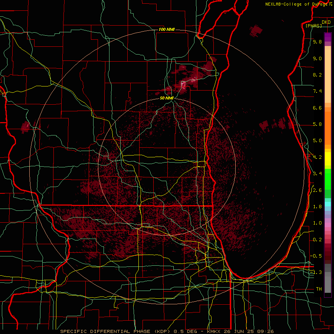Viewport: 334px width, 334px height.
Task: Click the brightest pink KDP echo core
Action: (183, 85)
